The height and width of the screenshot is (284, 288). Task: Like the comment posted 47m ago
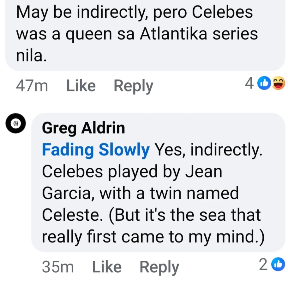[x=81, y=86]
